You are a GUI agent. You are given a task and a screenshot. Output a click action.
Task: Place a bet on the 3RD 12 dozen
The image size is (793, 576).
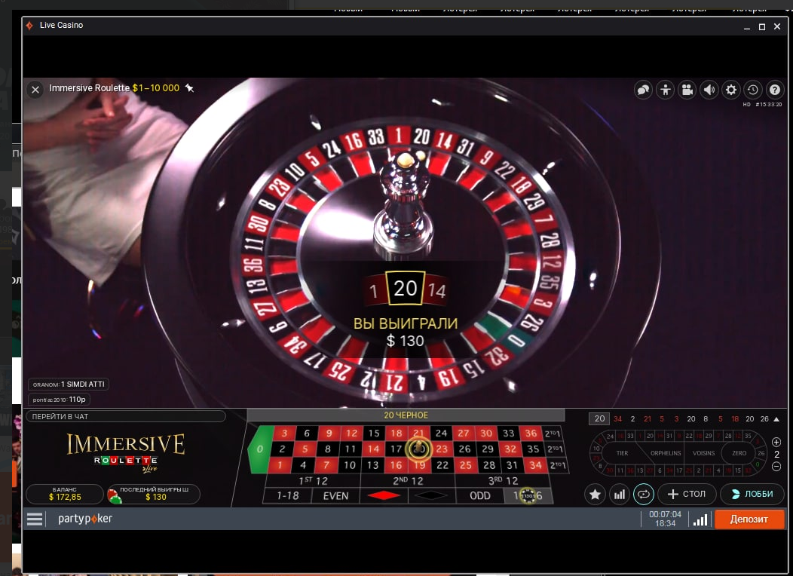coord(503,481)
